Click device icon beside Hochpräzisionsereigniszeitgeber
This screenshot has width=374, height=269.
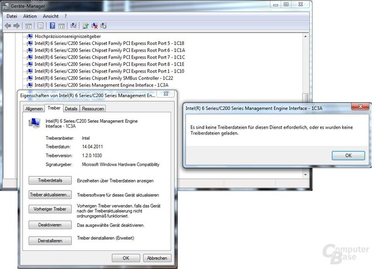pyautogui.click(x=30, y=36)
